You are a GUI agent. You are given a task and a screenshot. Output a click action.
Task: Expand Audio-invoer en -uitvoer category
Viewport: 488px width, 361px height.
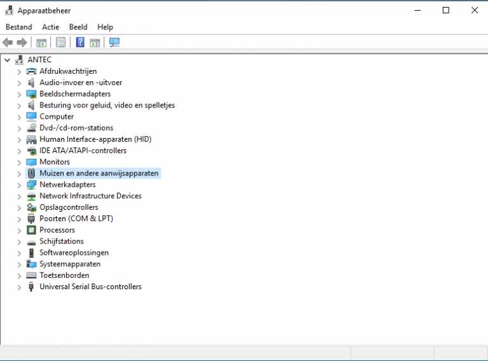click(19, 83)
